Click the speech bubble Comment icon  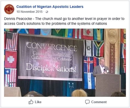click(x=87, y=102)
